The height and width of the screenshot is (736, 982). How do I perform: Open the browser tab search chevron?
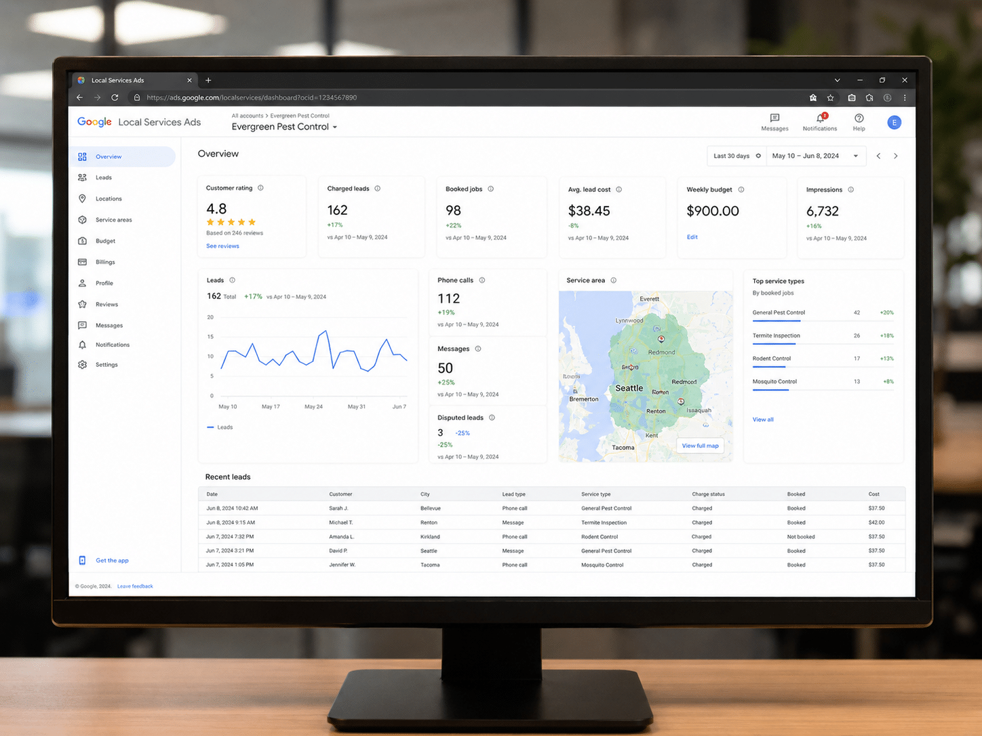837,80
